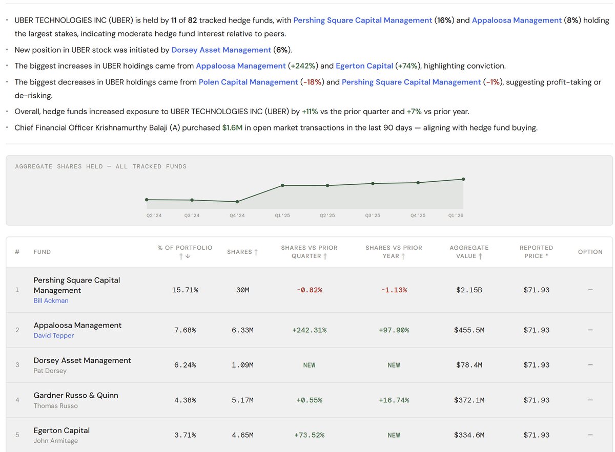The height and width of the screenshot is (452, 615).
Task: Select Q2'25 data point on chart
Action: click(x=327, y=185)
